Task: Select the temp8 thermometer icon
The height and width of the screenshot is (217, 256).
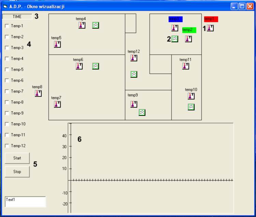Action: pos(38,93)
